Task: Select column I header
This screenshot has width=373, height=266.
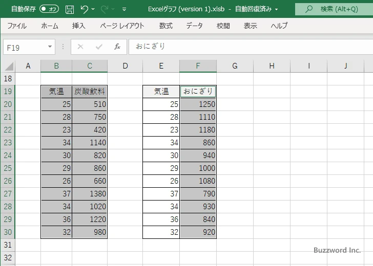Action: [308, 66]
